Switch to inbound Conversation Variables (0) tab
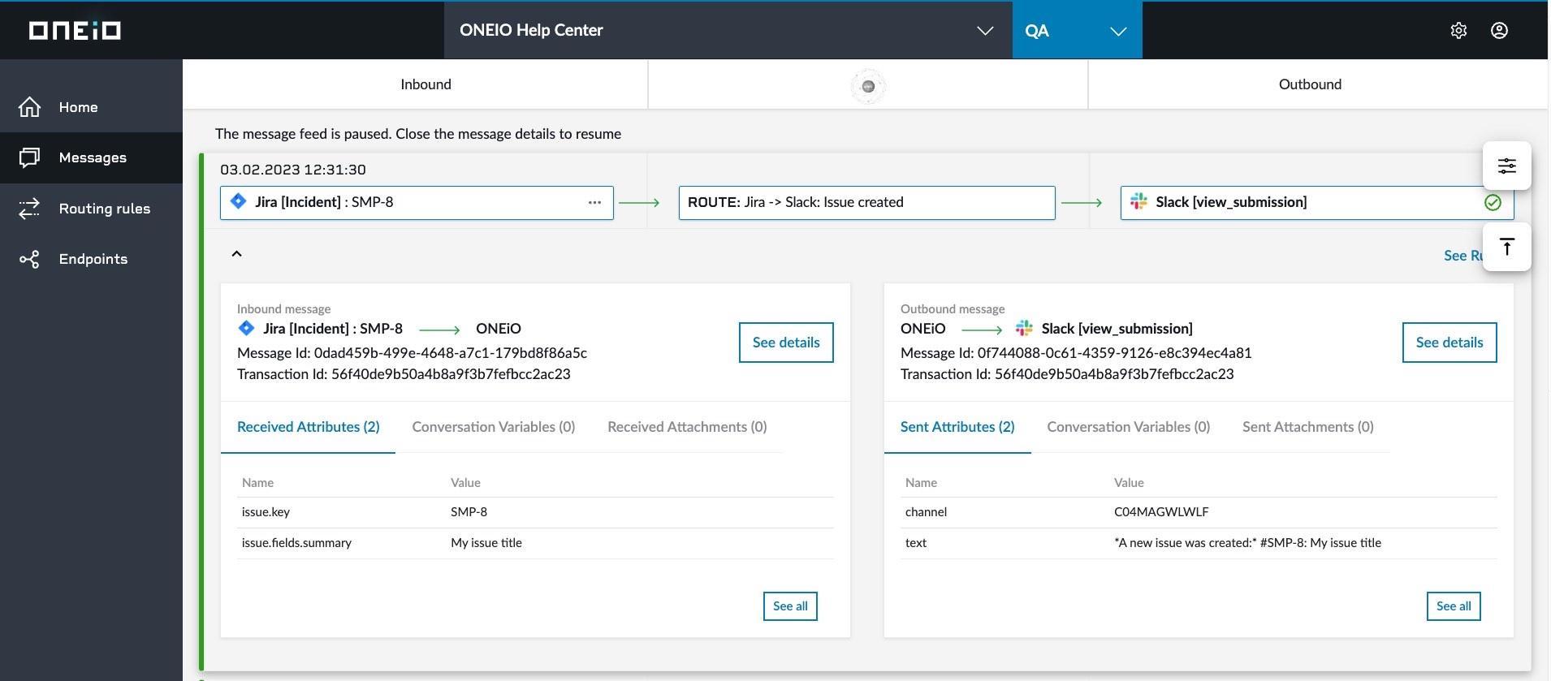This screenshot has width=1551, height=681. point(493,427)
